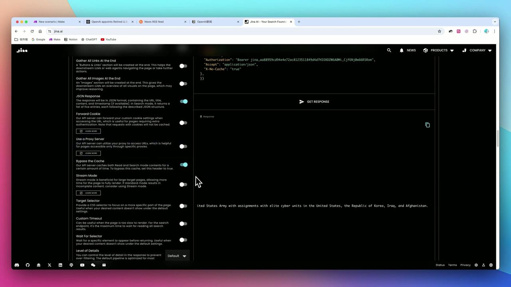Expand the Products menu in header
The image size is (511, 287).
pyautogui.click(x=438, y=50)
